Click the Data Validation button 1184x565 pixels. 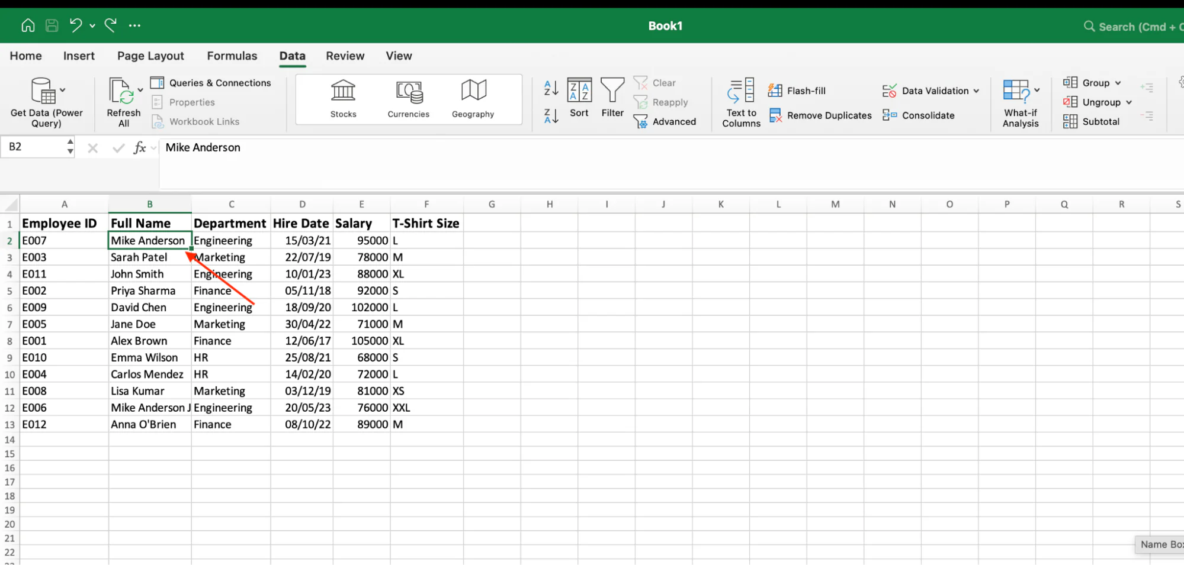[x=926, y=91]
